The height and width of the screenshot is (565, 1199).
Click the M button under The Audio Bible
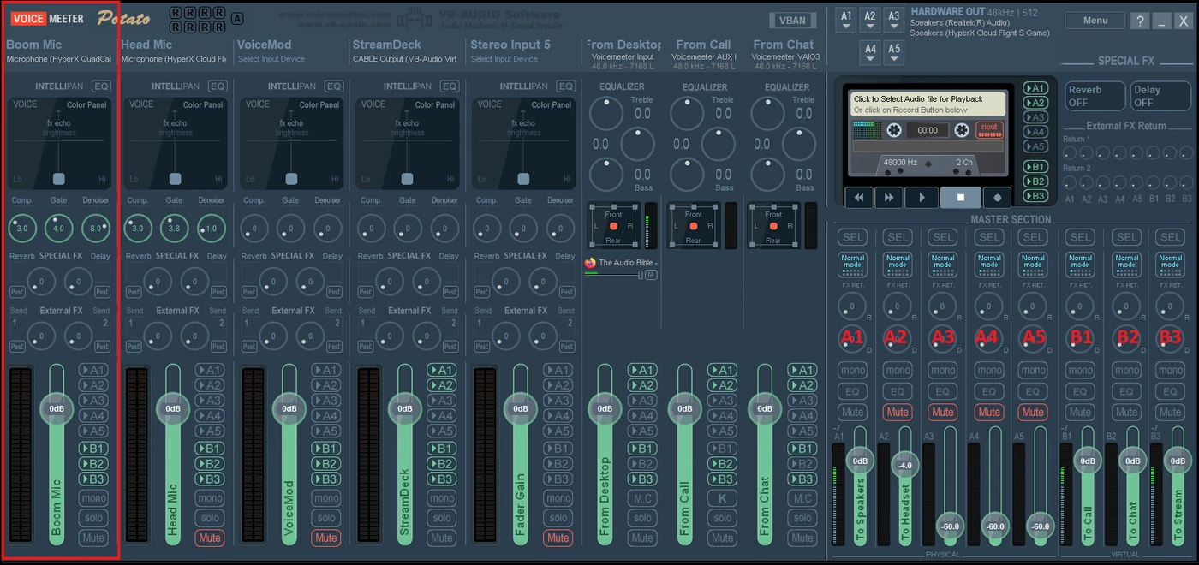pyautogui.click(x=651, y=275)
